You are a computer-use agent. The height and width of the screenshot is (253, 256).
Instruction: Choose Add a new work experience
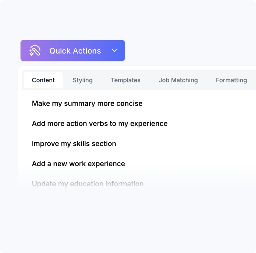(x=78, y=164)
